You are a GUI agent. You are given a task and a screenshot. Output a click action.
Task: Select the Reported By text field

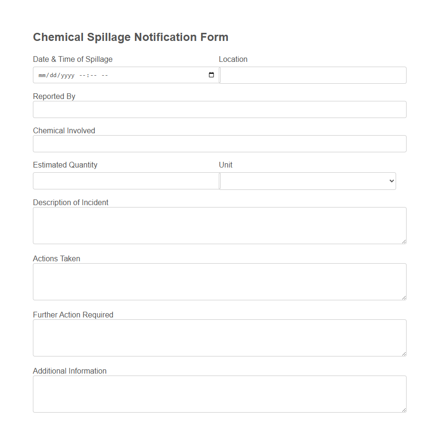[219, 109]
